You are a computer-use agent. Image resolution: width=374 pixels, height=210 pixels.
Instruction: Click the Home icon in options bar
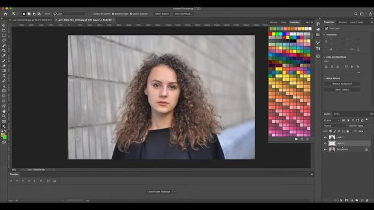5,14
